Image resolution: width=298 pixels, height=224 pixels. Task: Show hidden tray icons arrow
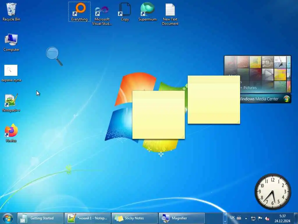point(246,218)
